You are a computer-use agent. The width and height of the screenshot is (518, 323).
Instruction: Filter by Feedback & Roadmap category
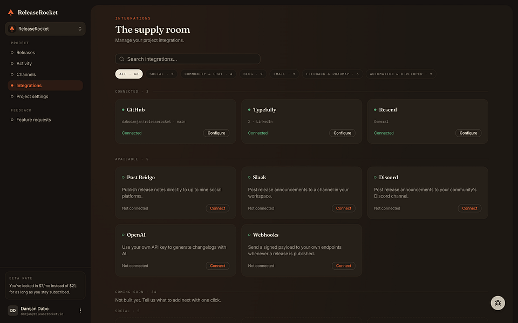pos(332,74)
